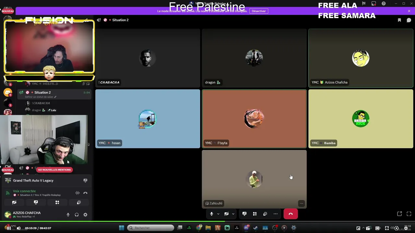
Task: Select the dragon video tile
Action: pos(254,58)
